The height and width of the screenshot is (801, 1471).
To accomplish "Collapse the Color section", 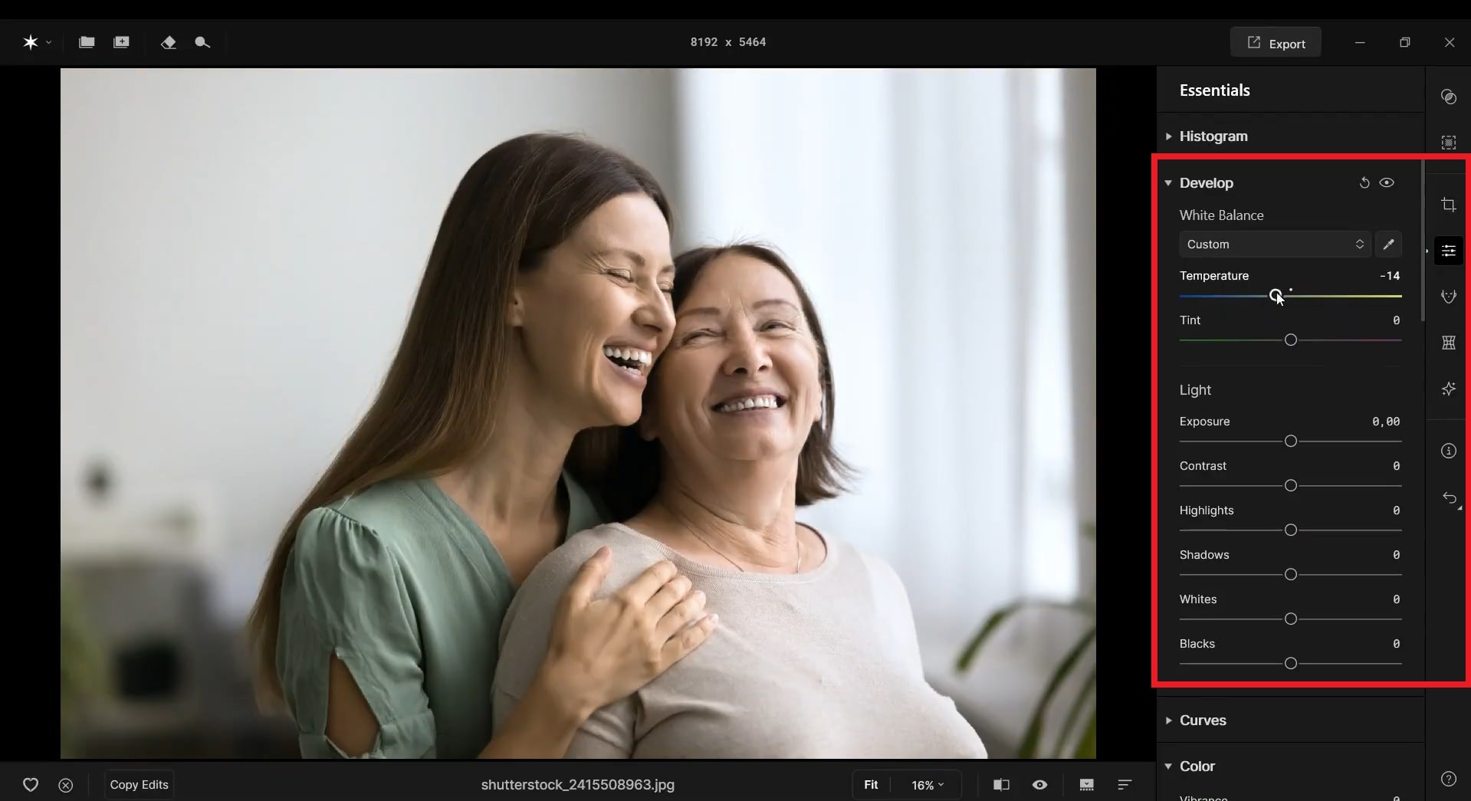I will [x=1168, y=766].
